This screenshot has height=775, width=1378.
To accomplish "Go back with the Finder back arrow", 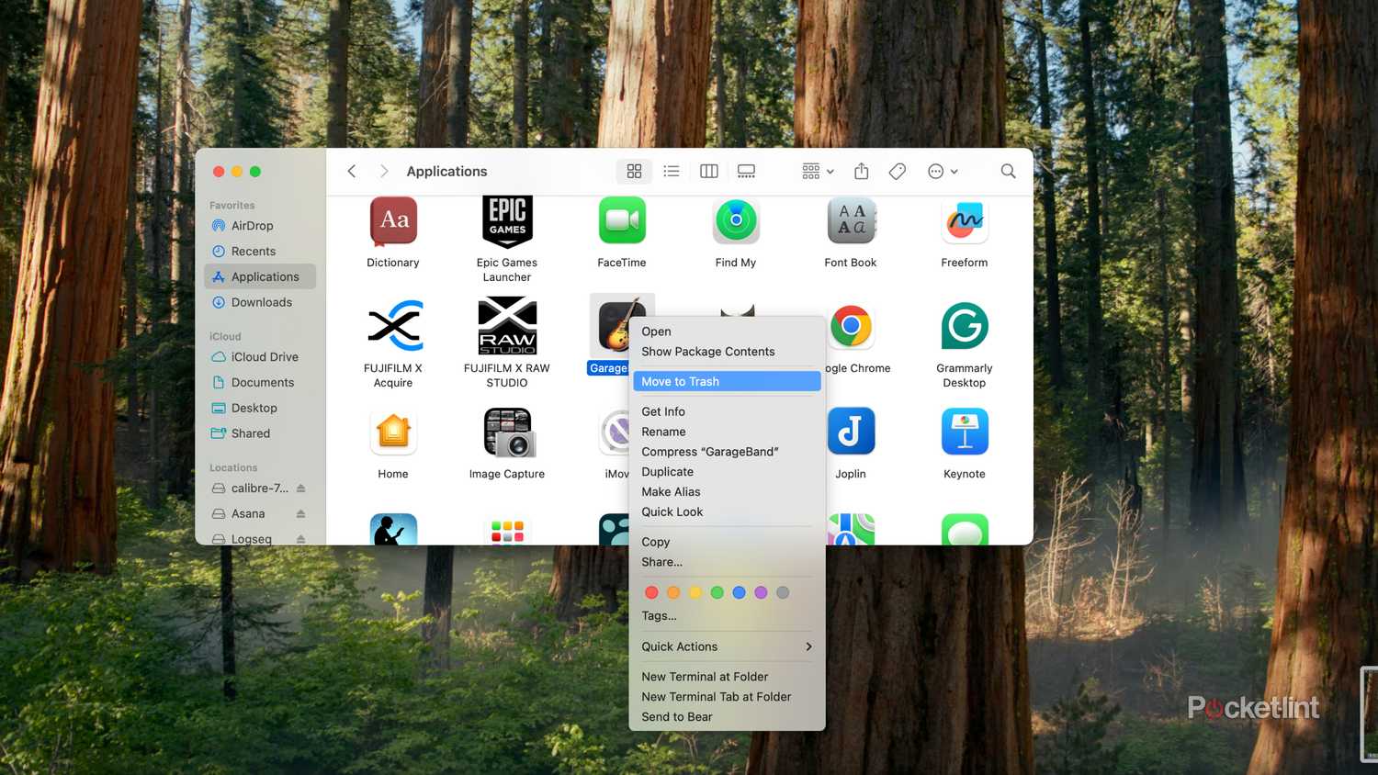I will coord(351,172).
